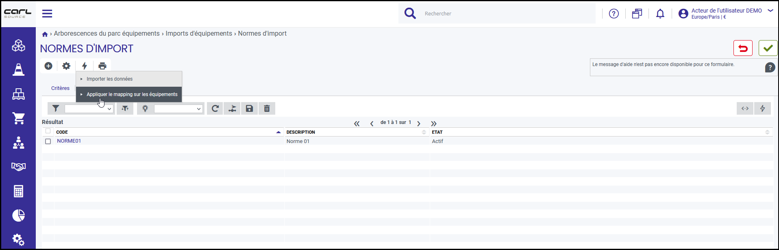This screenshot has height=250, width=779.
Task: Open the gear settings icon under title
Action: (x=66, y=66)
